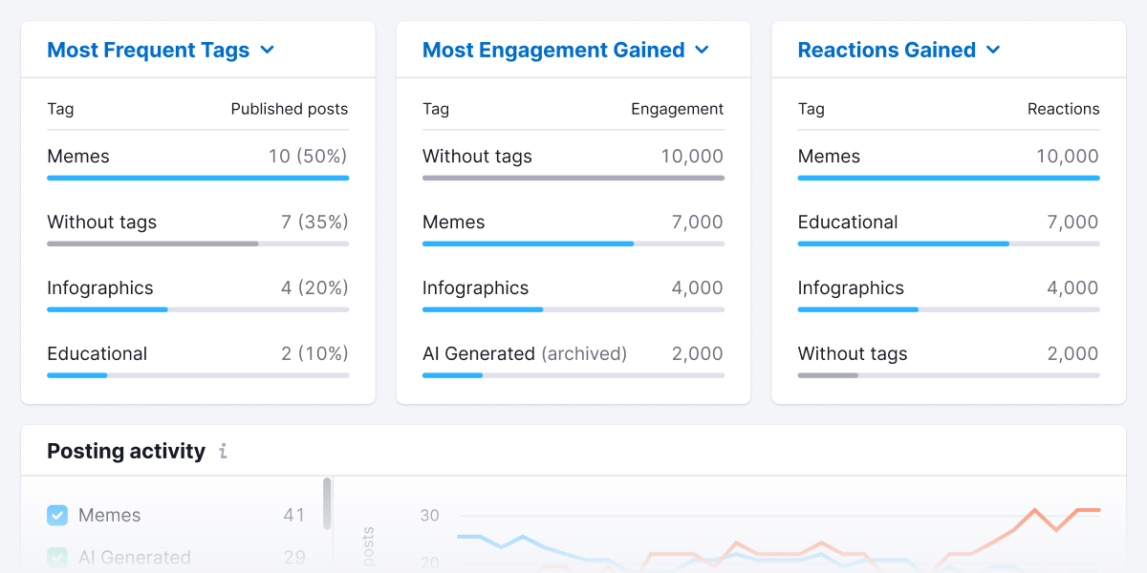
Task: Click Infographics bar in Most Engagement Gained
Action: (x=483, y=309)
